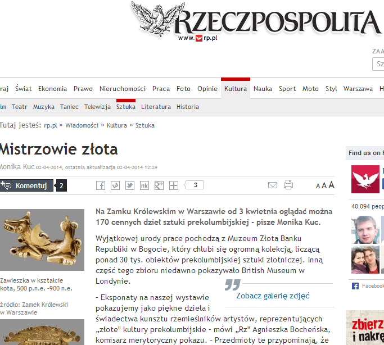This screenshot has width=384, height=345.
Task: Go to Taniec subsection
Action: [69, 107]
